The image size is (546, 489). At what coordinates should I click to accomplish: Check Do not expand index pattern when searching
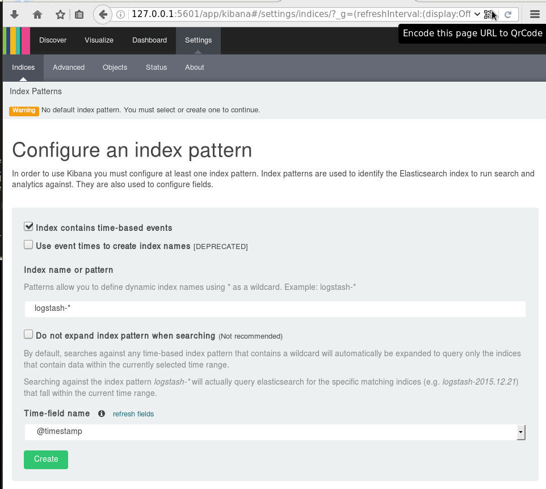[x=28, y=335]
